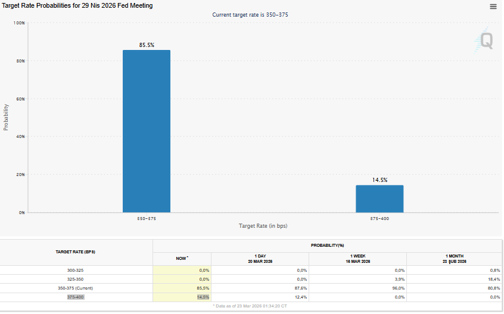Click the 'Current target rate is 350-375' subtitle
Image resolution: width=504 pixels, height=314 pixels.
click(250, 14)
